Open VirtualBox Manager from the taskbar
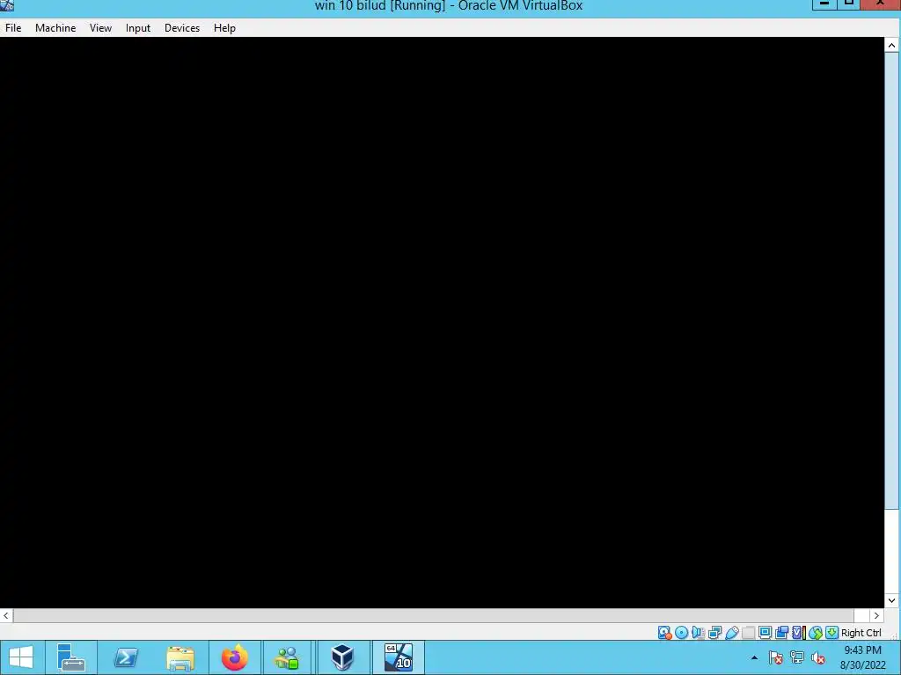The image size is (901, 675). click(342, 657)
